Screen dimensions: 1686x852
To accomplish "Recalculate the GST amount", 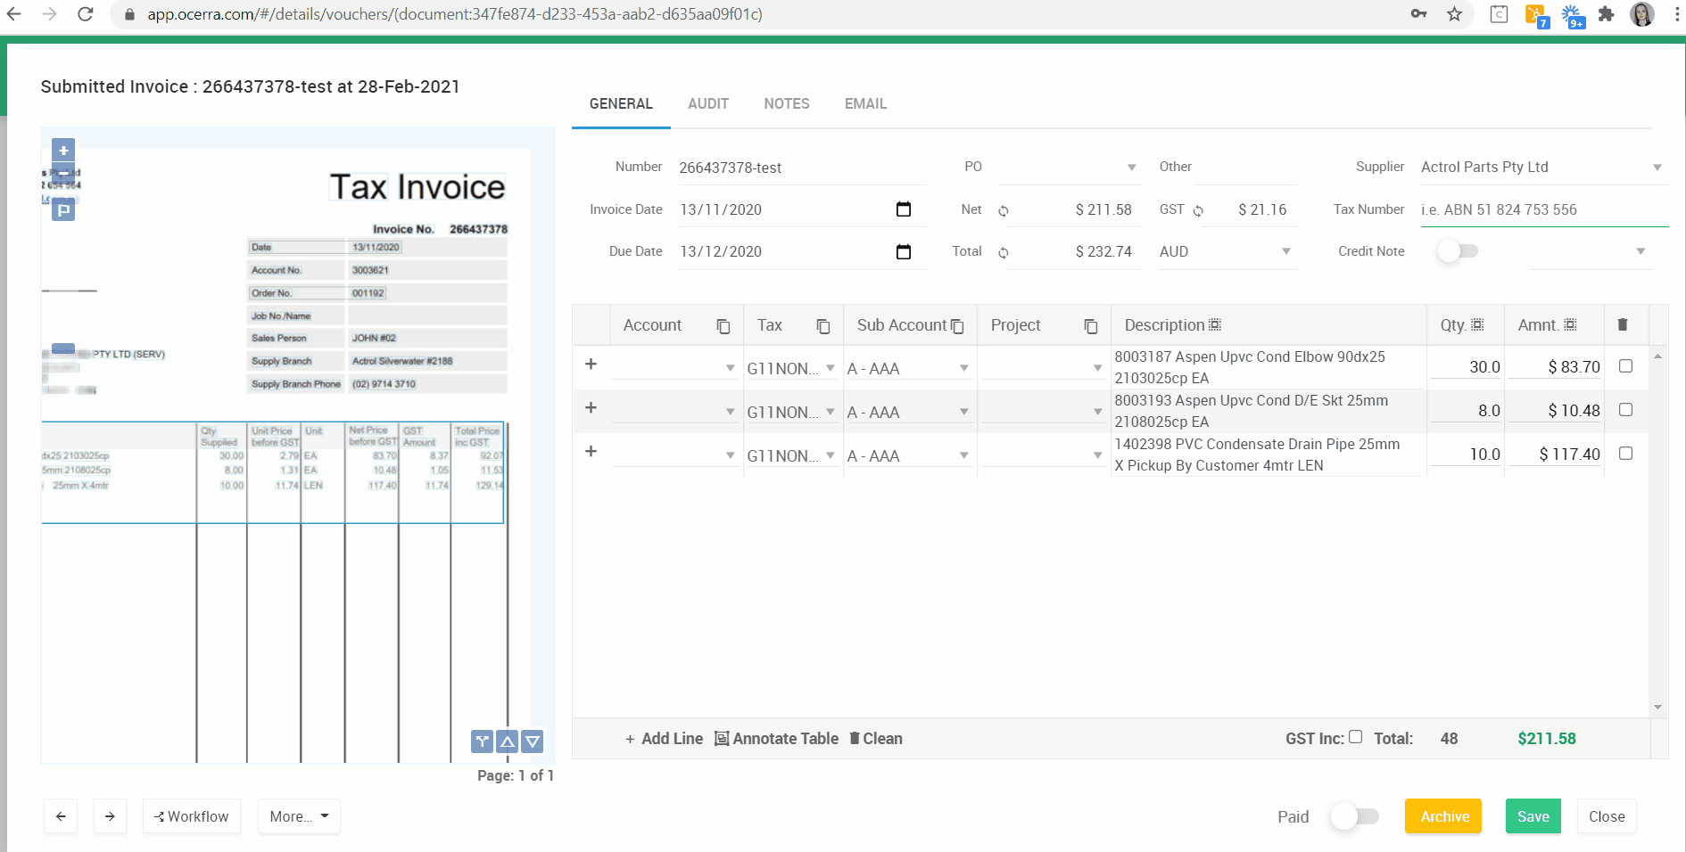I will click(1198, 211).
